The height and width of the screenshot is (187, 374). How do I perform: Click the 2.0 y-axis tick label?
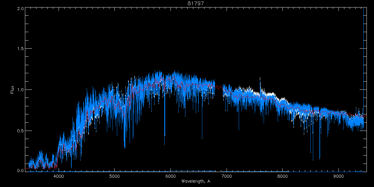(21, 9)
